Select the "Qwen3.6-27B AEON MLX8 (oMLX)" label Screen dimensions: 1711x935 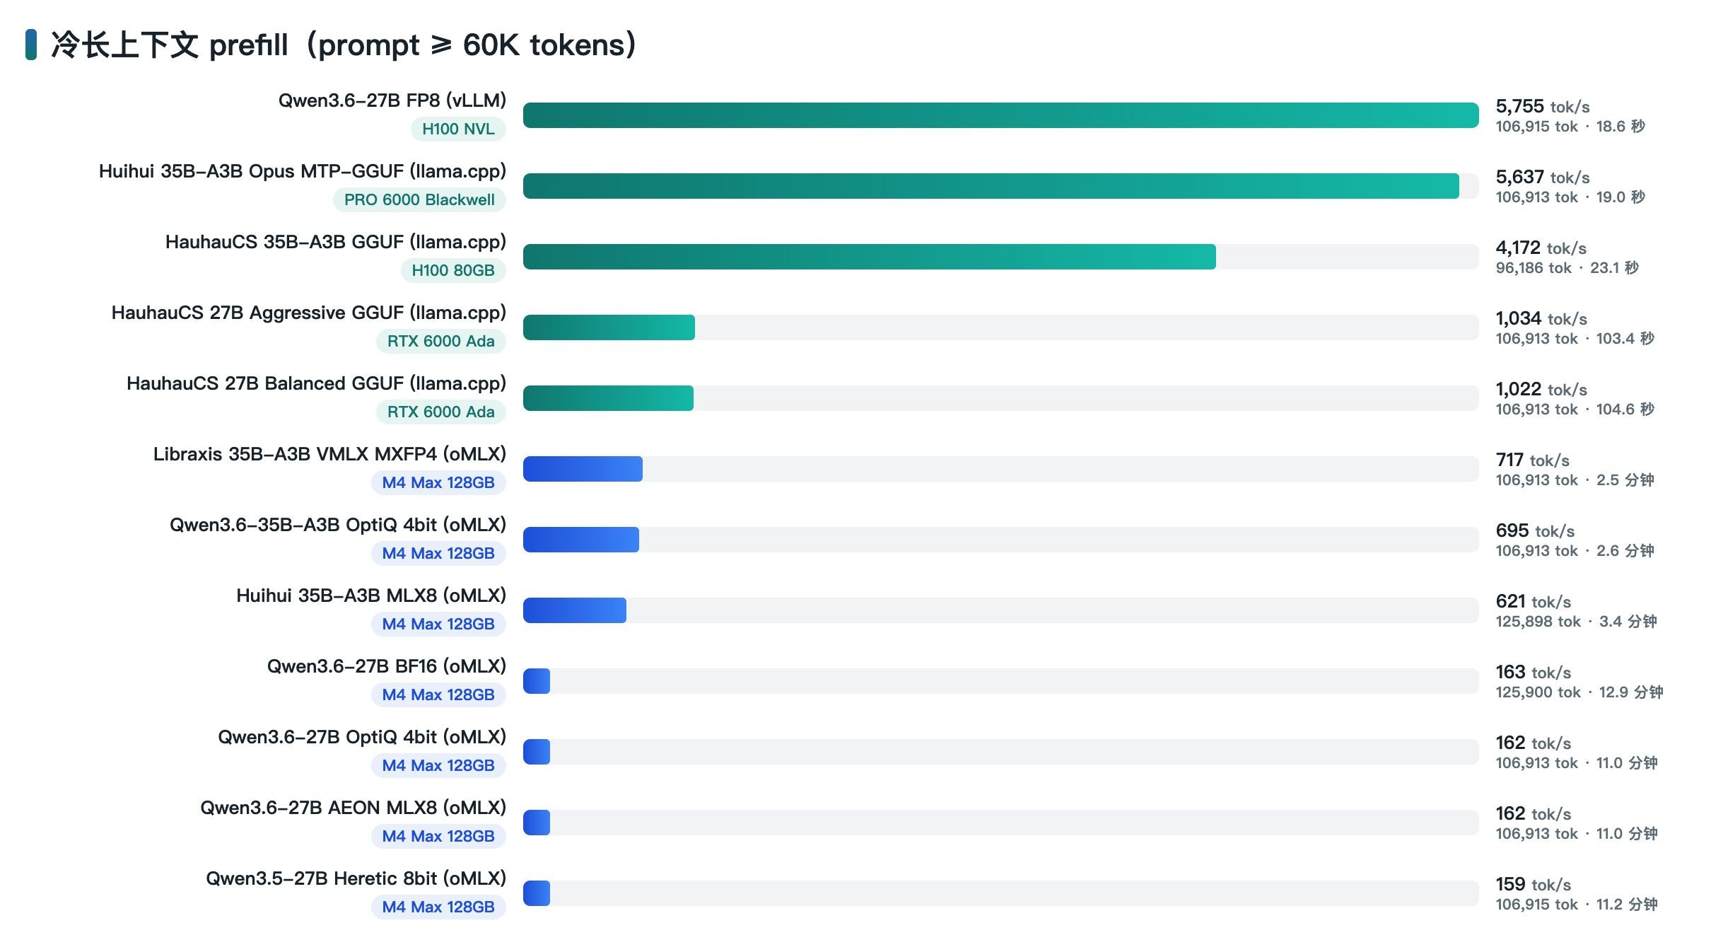(354, 808)
